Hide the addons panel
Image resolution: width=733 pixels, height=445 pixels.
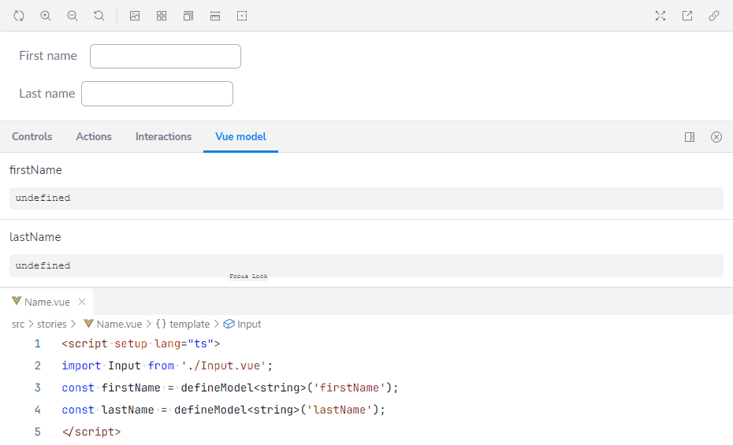[716, 137]
